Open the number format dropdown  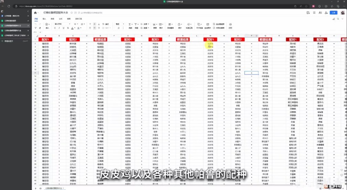click(x=119, y=24)
